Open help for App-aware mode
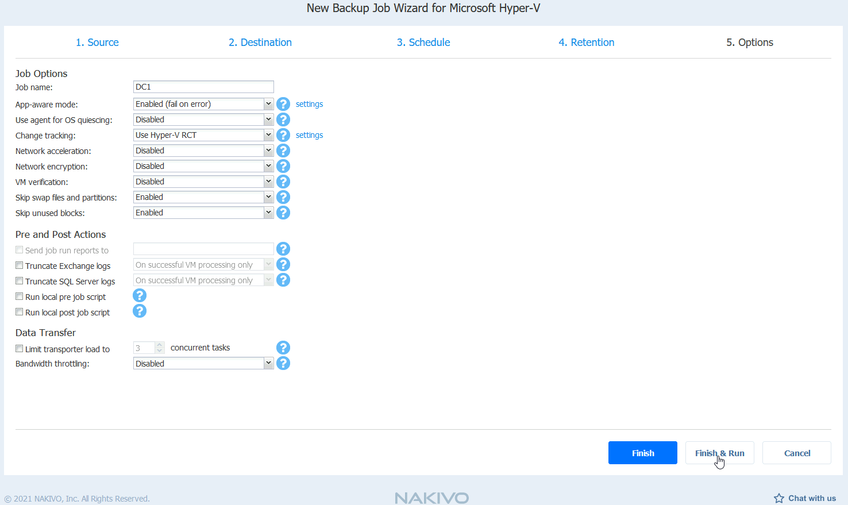 pos(283,104)
